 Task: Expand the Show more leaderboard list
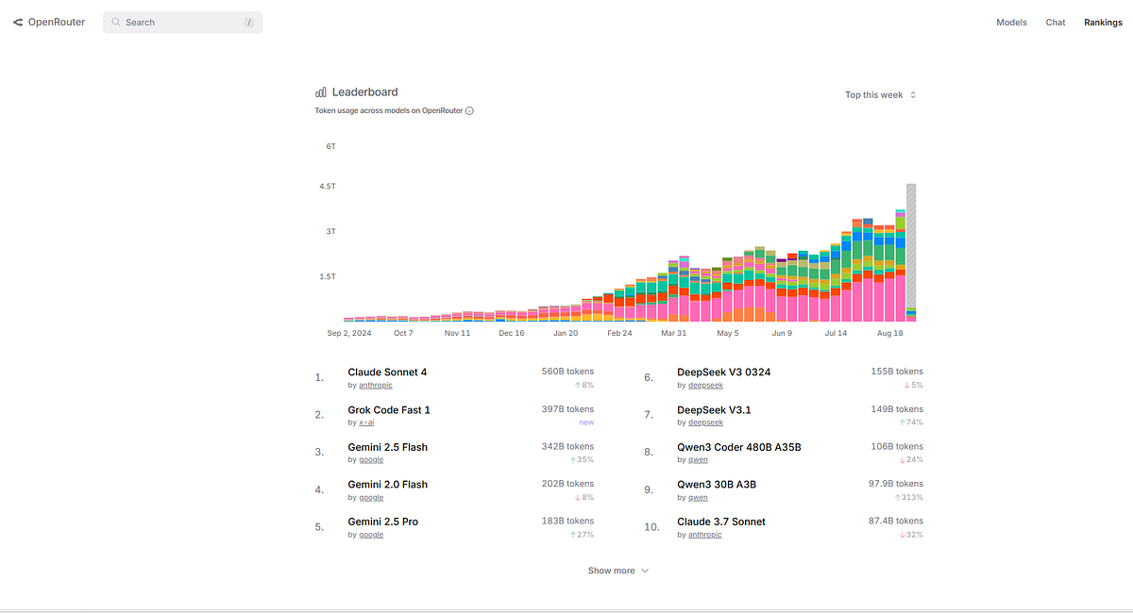pos(611,570)
